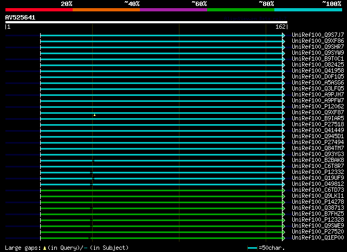Select the UniRef100_Q1EP00 label
Screen dimensions: 347x252
pos(318,238)
